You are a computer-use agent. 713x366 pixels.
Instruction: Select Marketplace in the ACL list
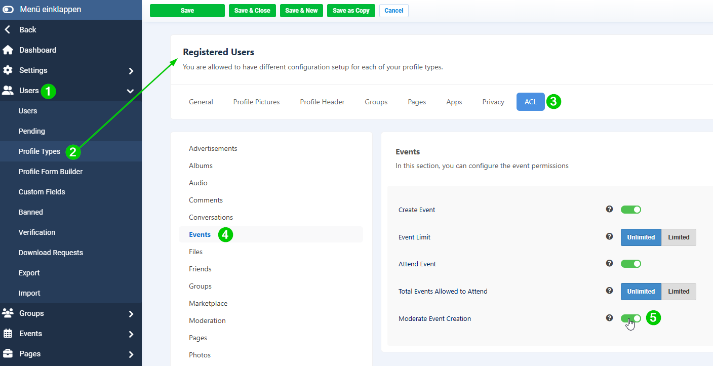pyautogui.click(x=208, y=303)
